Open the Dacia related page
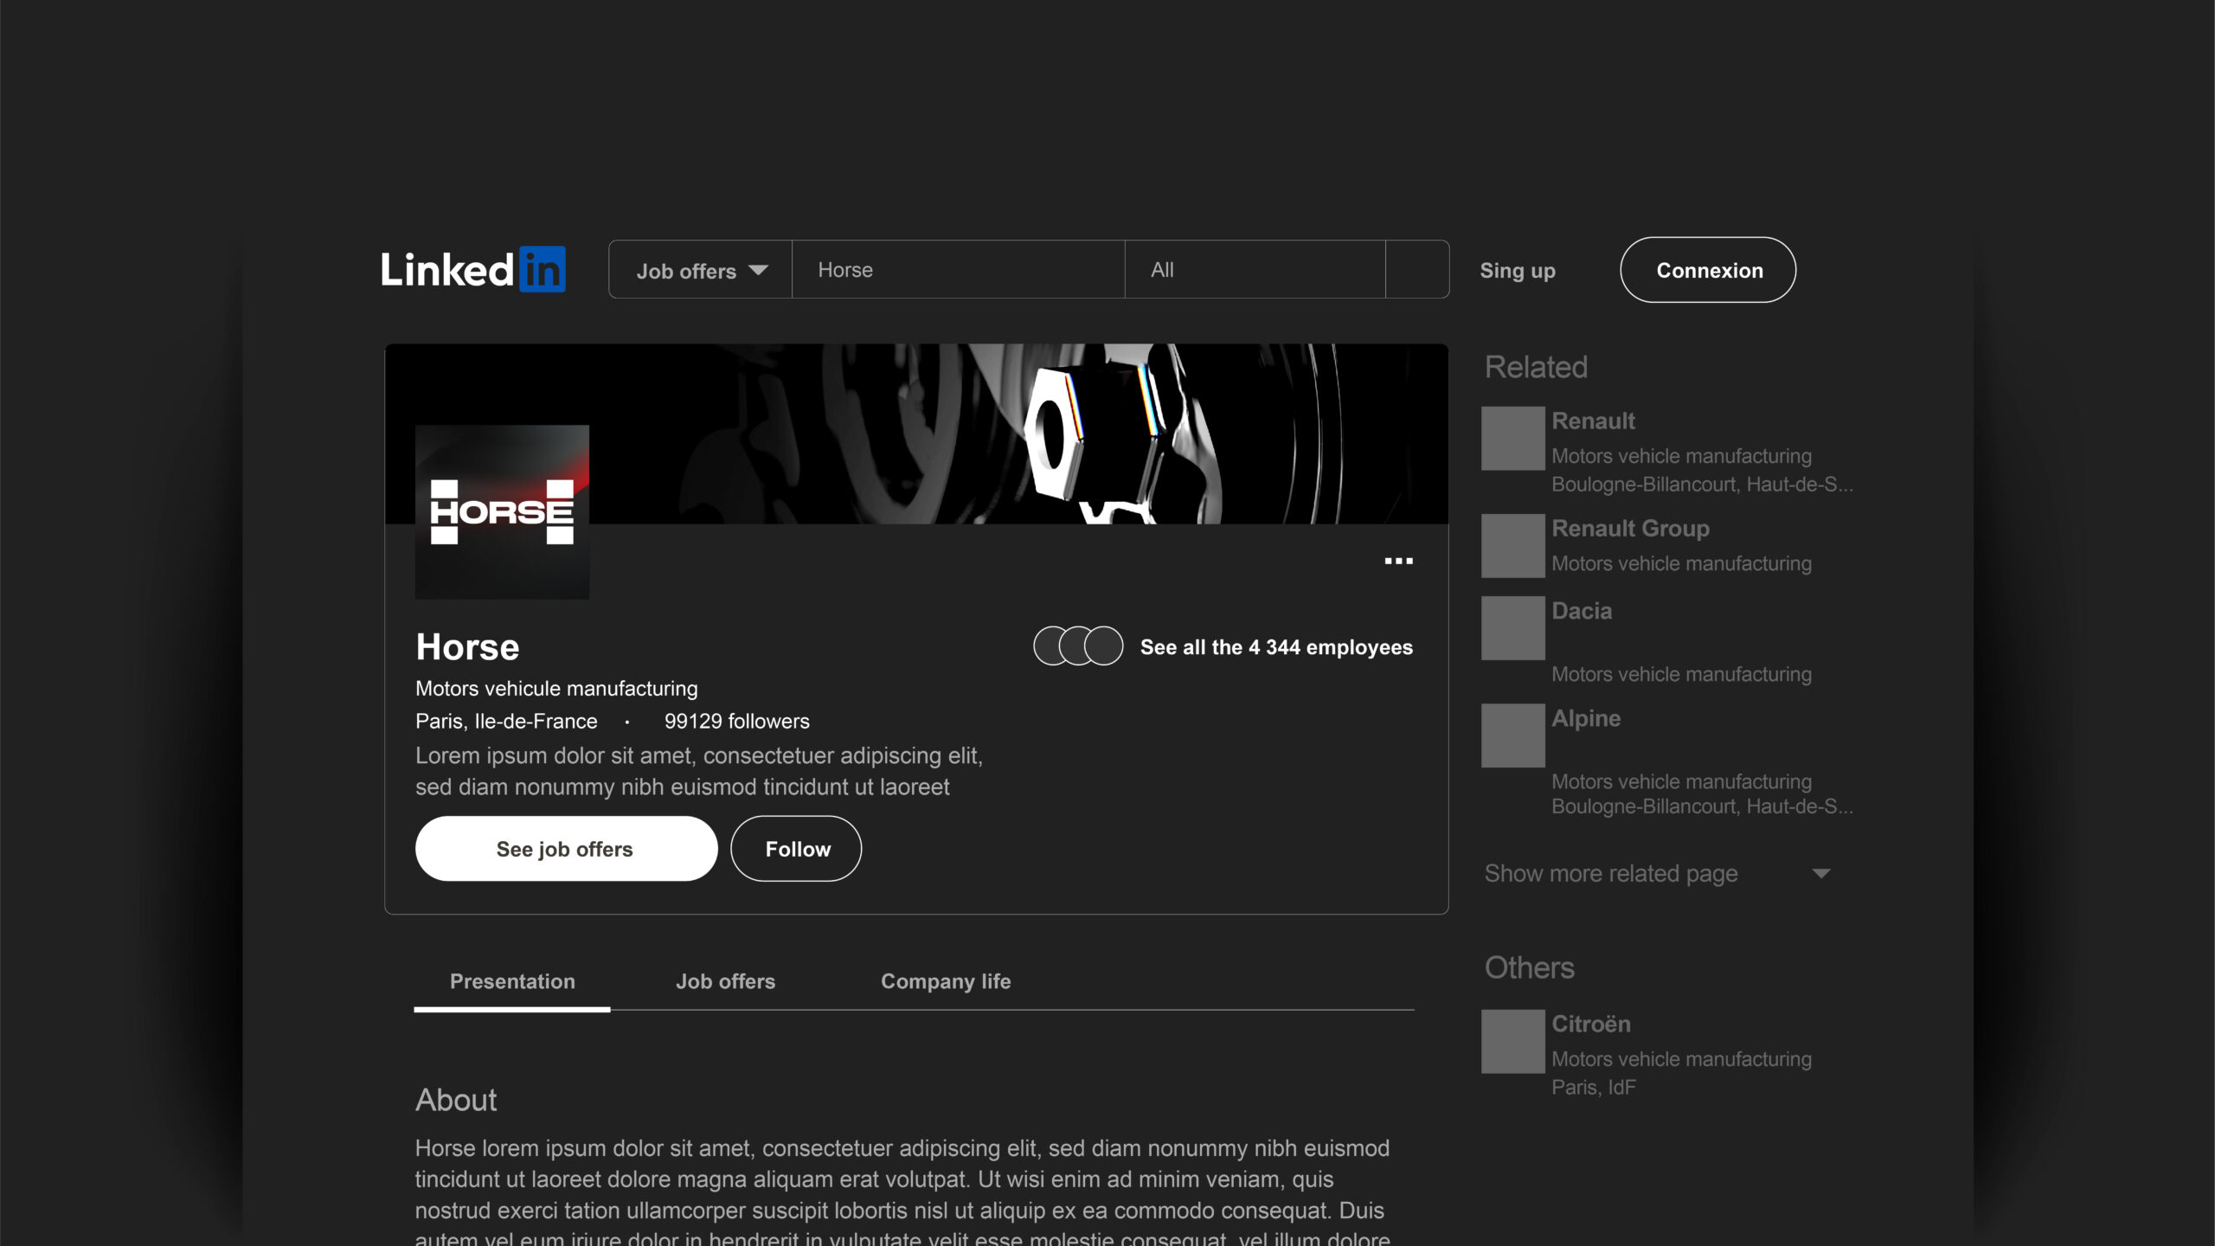The width and height of the screenshot is (2215, 1246). click(x=1582, y=611)
